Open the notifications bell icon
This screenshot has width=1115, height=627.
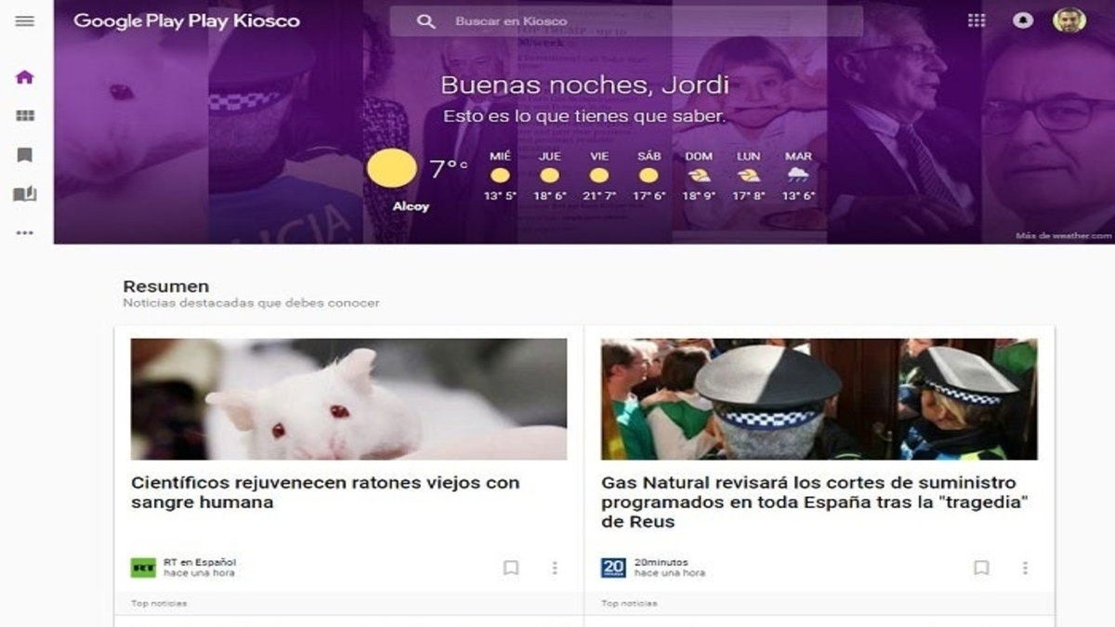point(1023,20)
